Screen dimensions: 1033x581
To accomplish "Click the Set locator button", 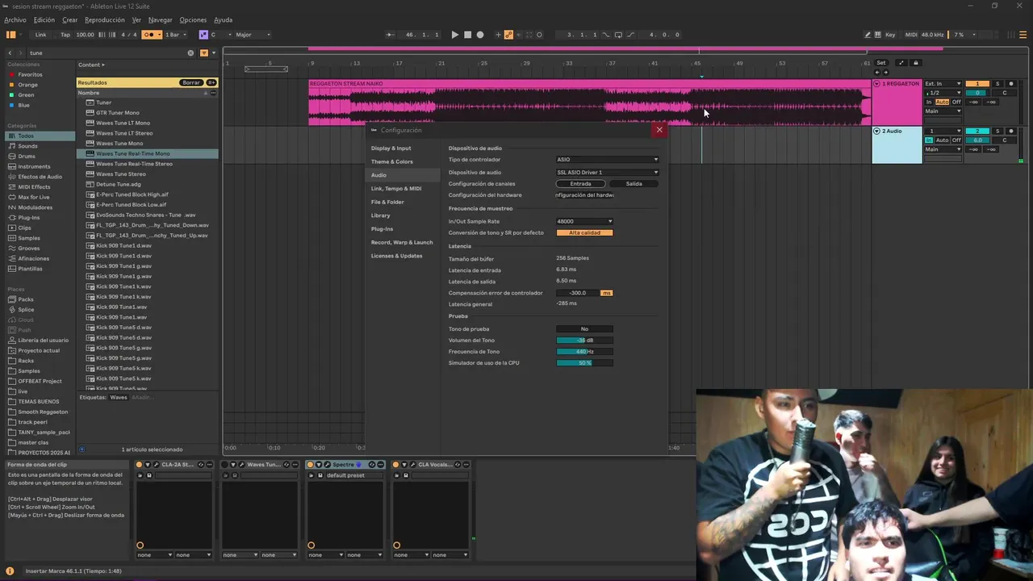I will (x=880, y=63).
